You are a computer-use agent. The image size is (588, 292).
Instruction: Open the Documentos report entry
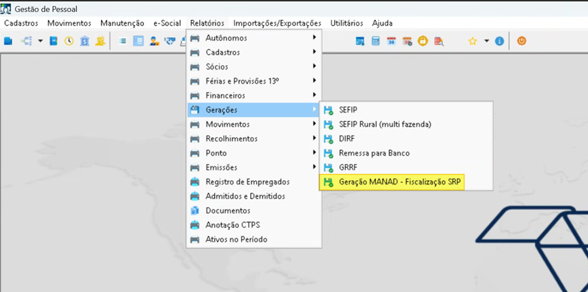click(x=254, y=211)
